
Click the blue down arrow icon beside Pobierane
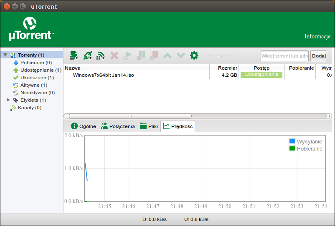[x=16, y=63]
